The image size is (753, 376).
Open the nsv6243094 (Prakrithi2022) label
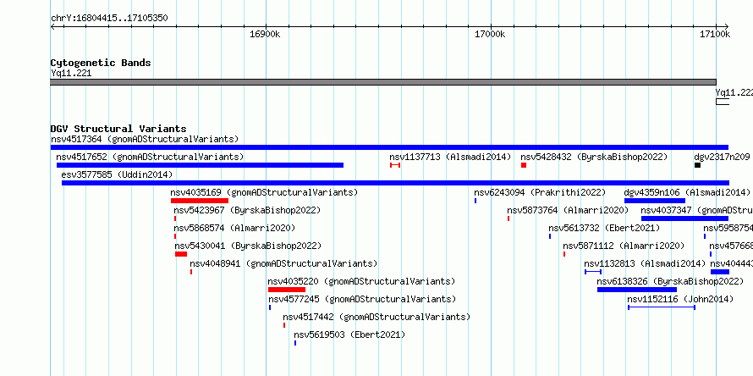tap(541, 193)
